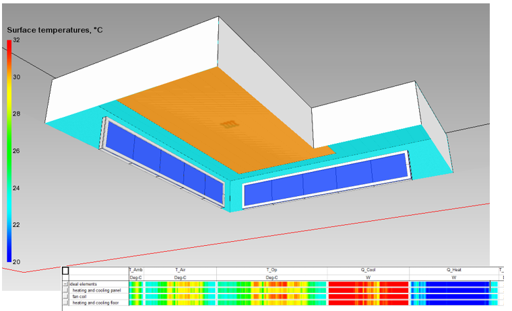The height and width of the screenshot is (311, 512).
Task: Click the red Q_Cool strip for fan coil
Action: click(368, 296)
